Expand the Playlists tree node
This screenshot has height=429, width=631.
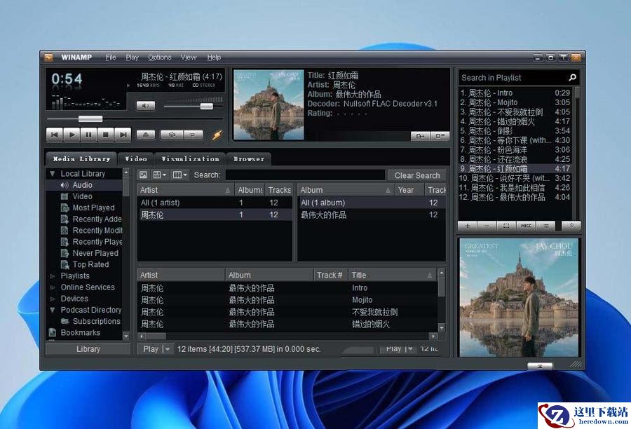click(x=53, y=276)
